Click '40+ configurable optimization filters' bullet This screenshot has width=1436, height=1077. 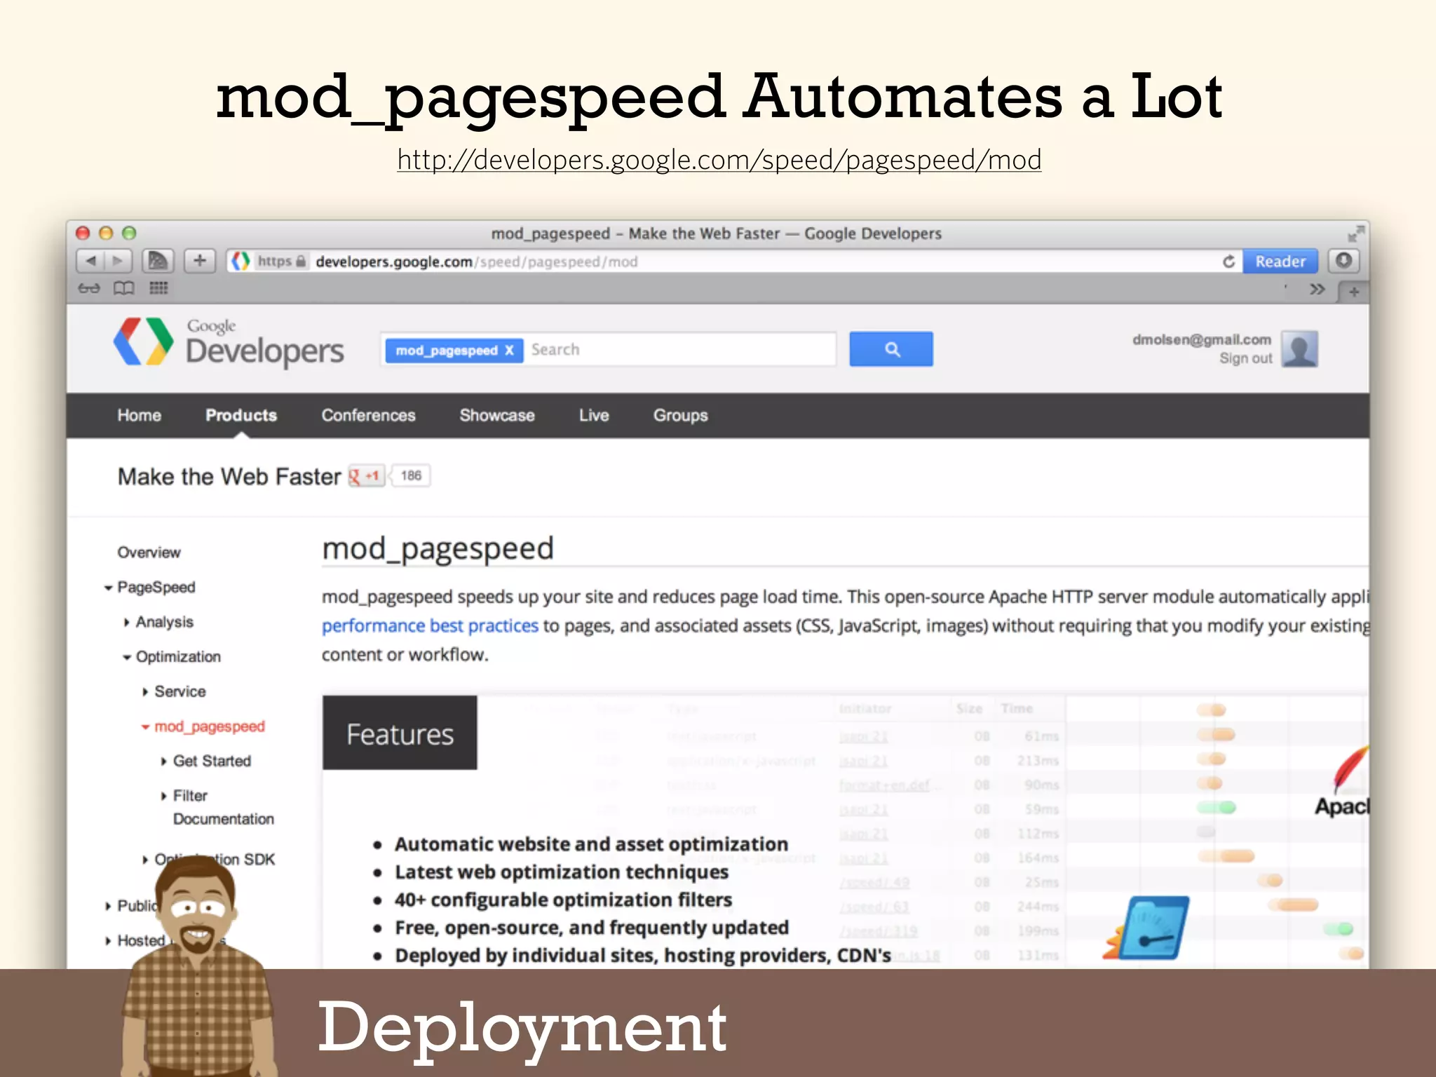(563, 900)
